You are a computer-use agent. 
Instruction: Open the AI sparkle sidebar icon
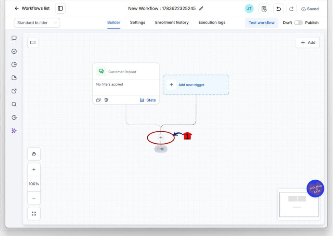coord(14,131)
